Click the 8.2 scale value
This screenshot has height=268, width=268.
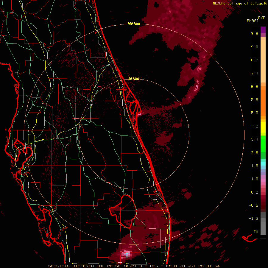coord(255,60)
